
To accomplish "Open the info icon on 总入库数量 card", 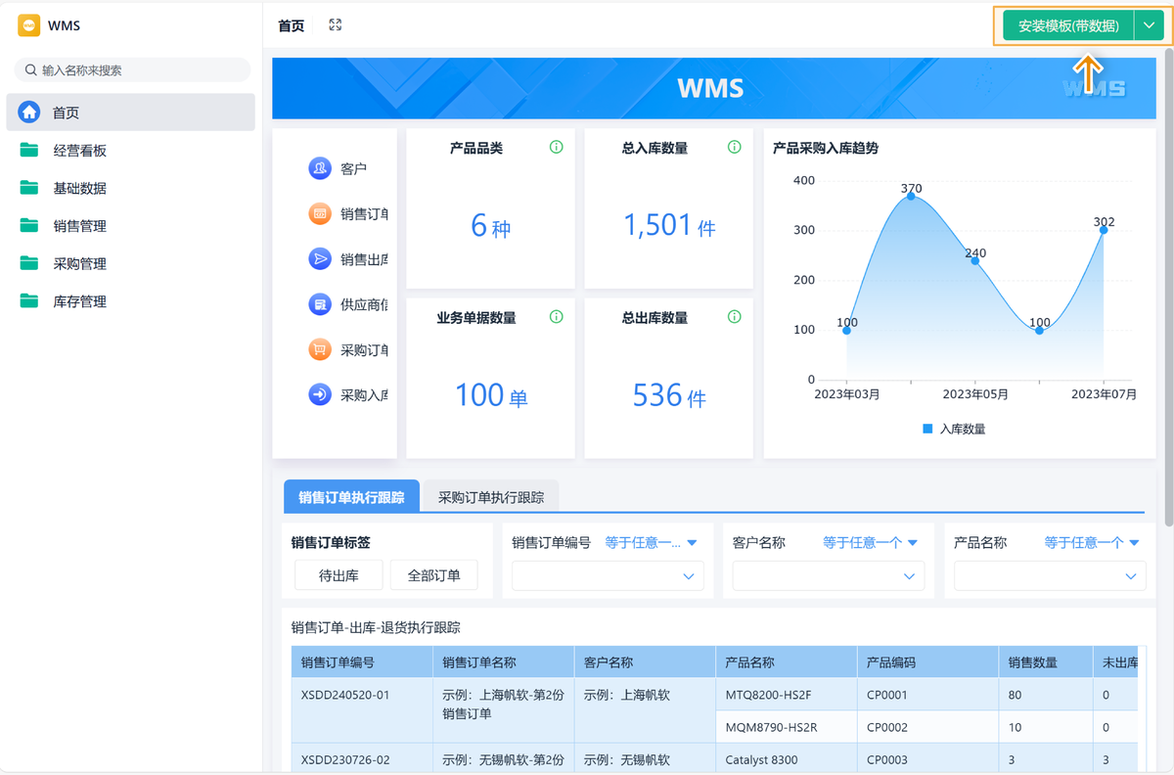I will click(x=734, y=147).
